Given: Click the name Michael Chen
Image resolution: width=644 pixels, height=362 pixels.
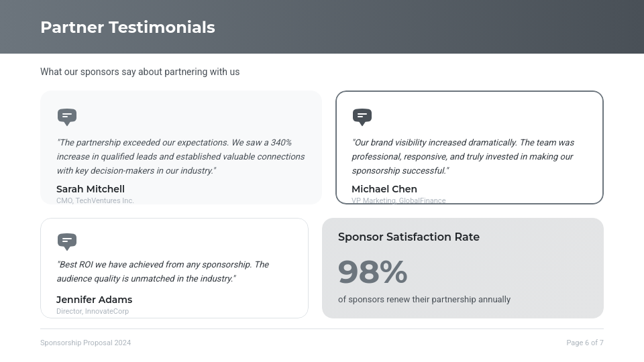Looking at the screenshot, I should (384, 189).
